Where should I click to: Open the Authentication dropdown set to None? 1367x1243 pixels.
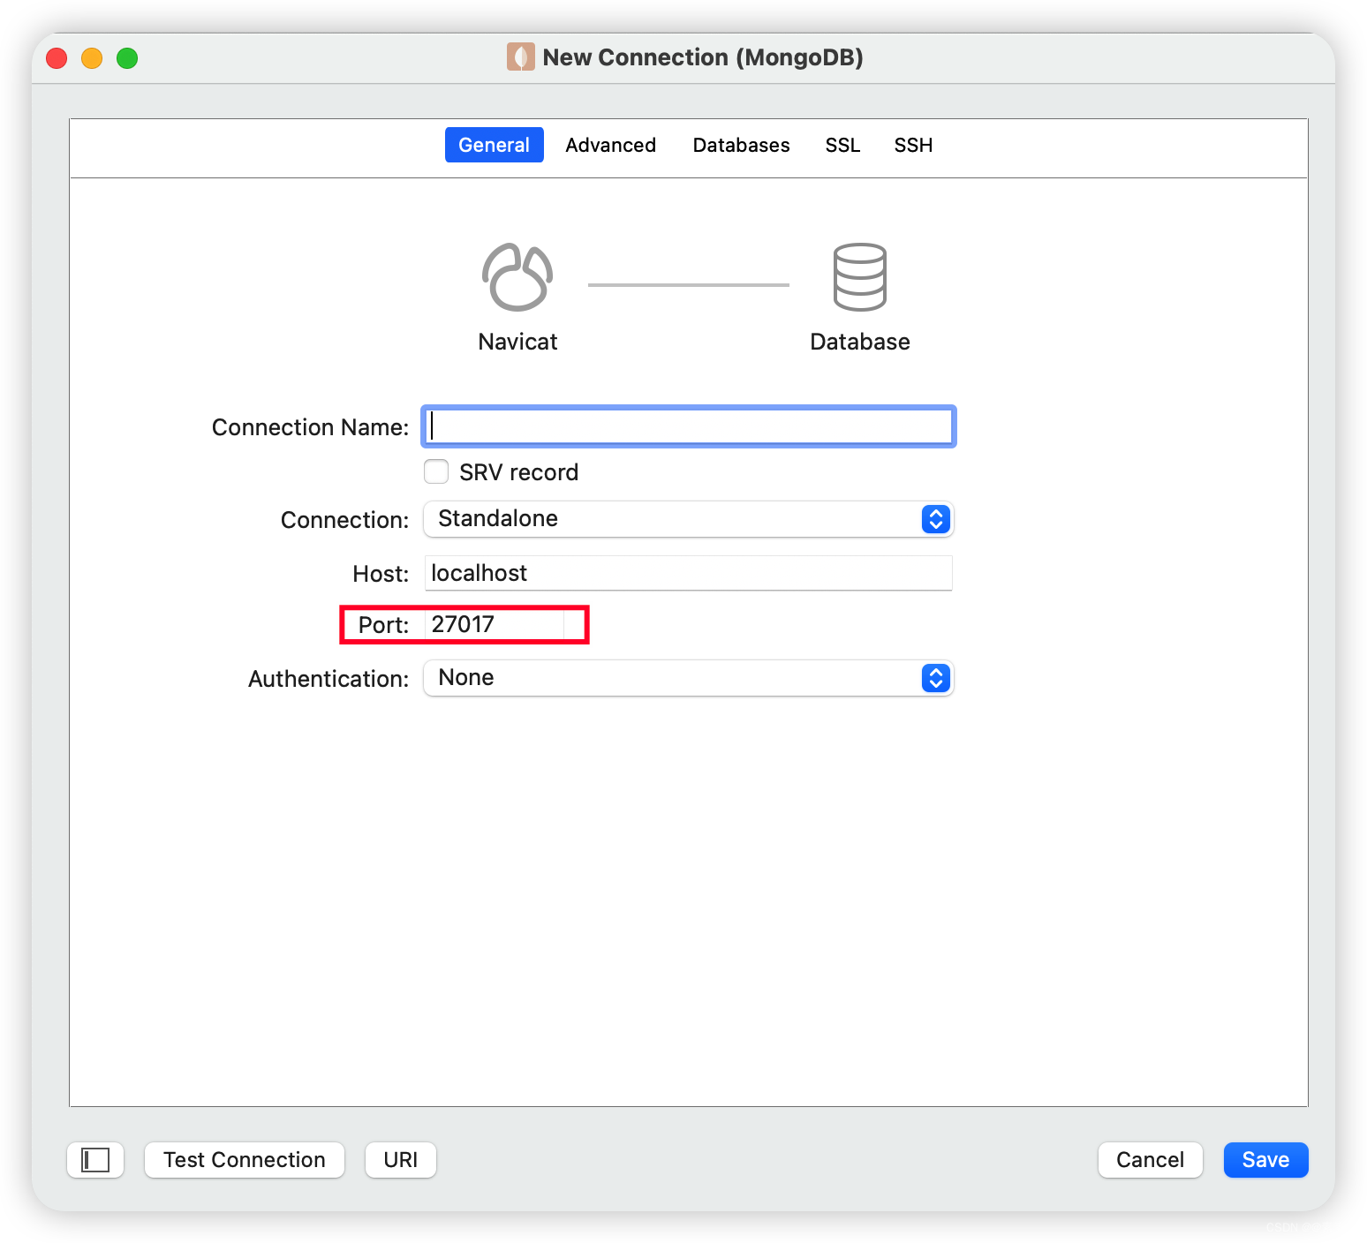click(689, 678)
